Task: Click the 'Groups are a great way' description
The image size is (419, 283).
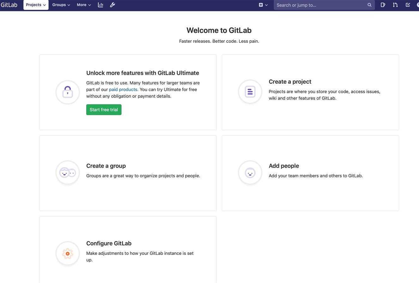Action: click(x=143, y=176)
